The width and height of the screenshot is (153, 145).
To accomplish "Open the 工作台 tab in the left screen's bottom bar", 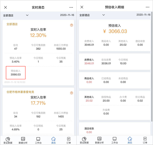I will [38, 140].
